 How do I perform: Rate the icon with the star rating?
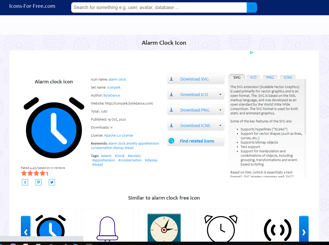(36, 173)
